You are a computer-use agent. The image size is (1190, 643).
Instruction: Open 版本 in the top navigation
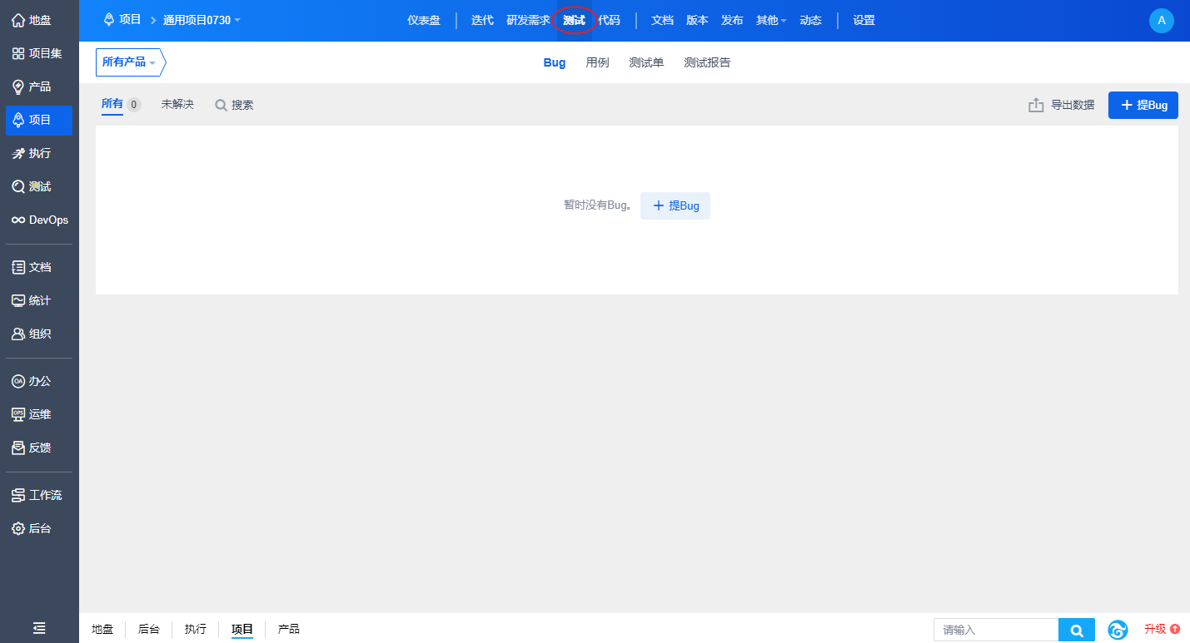pyautogui.click(x=697, y=20)
